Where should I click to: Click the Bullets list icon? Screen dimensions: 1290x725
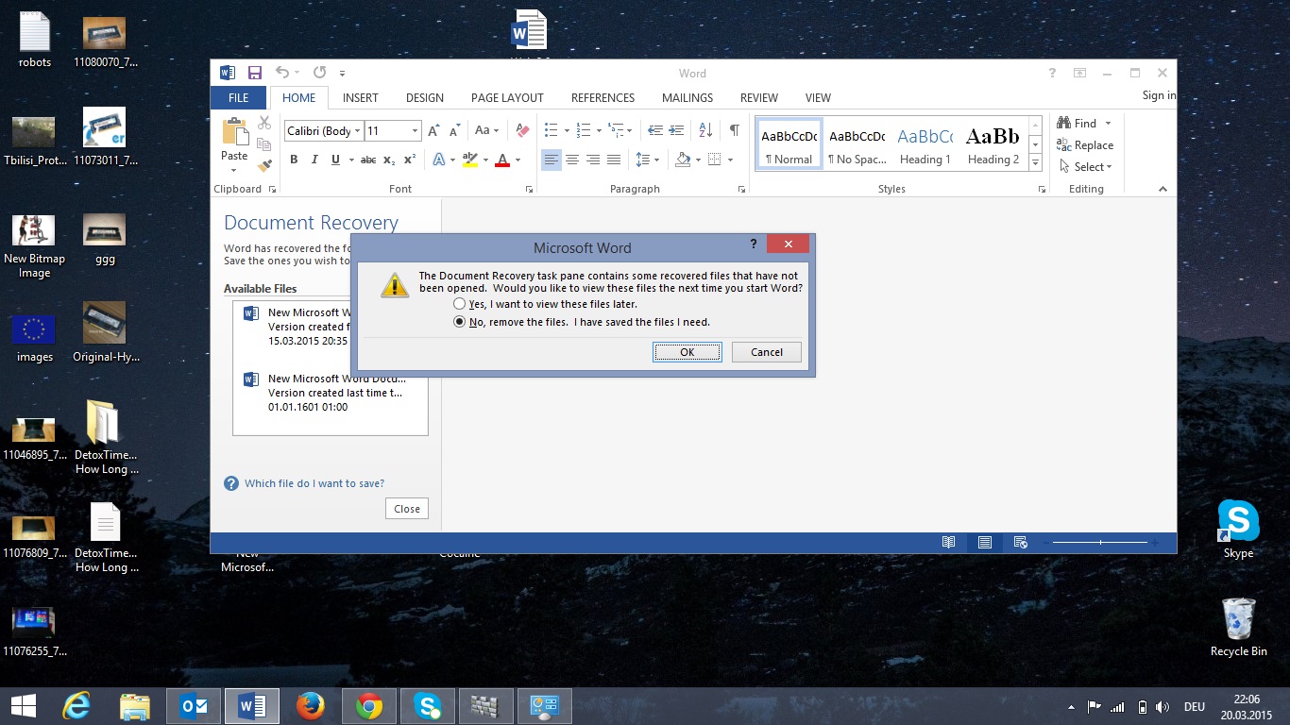tap(551, 130)
